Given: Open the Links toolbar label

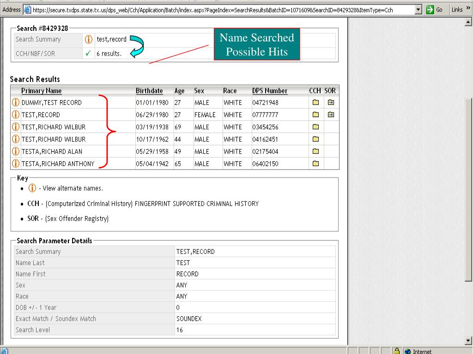Looking at the screenshot, I should [x=457, y=10].
